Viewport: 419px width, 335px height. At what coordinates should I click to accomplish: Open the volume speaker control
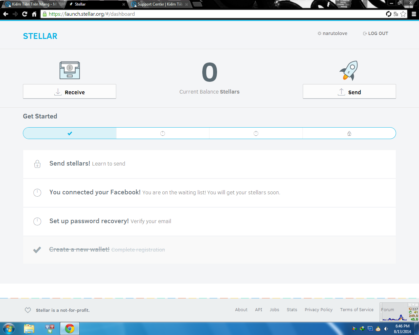pos(386,329)
